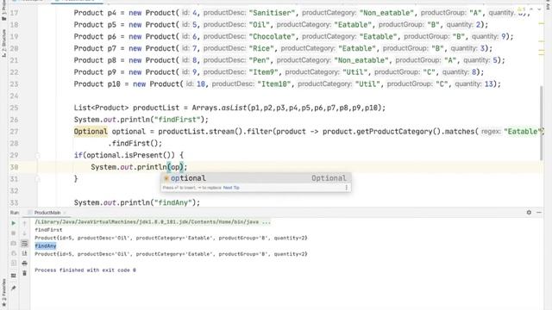Open the Structure tool window tab
Image resolution: width=552 pixels, height=310 pixels.
[x=3, y=43]
